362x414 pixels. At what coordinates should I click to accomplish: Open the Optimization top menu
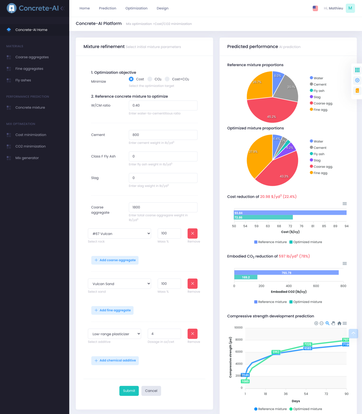coord(136,8)
